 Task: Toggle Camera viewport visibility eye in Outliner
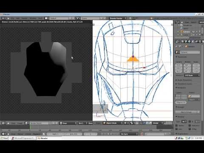[193, 31]
